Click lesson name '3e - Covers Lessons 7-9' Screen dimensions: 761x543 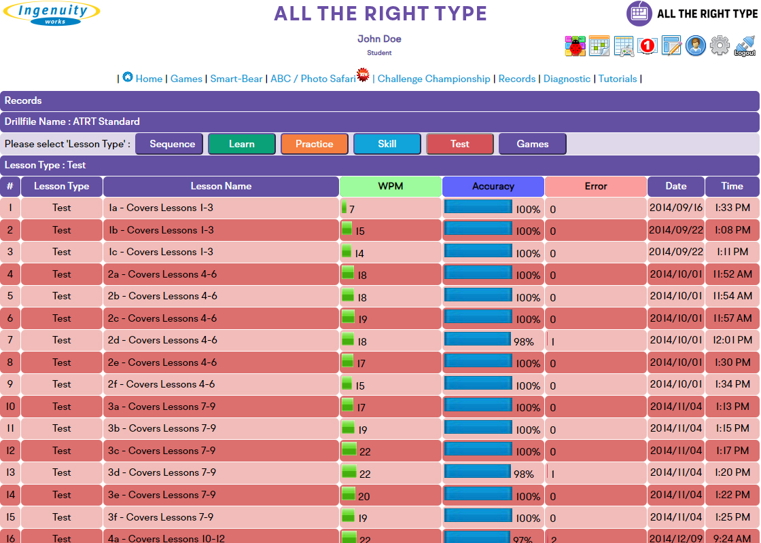tap(162, 495)
